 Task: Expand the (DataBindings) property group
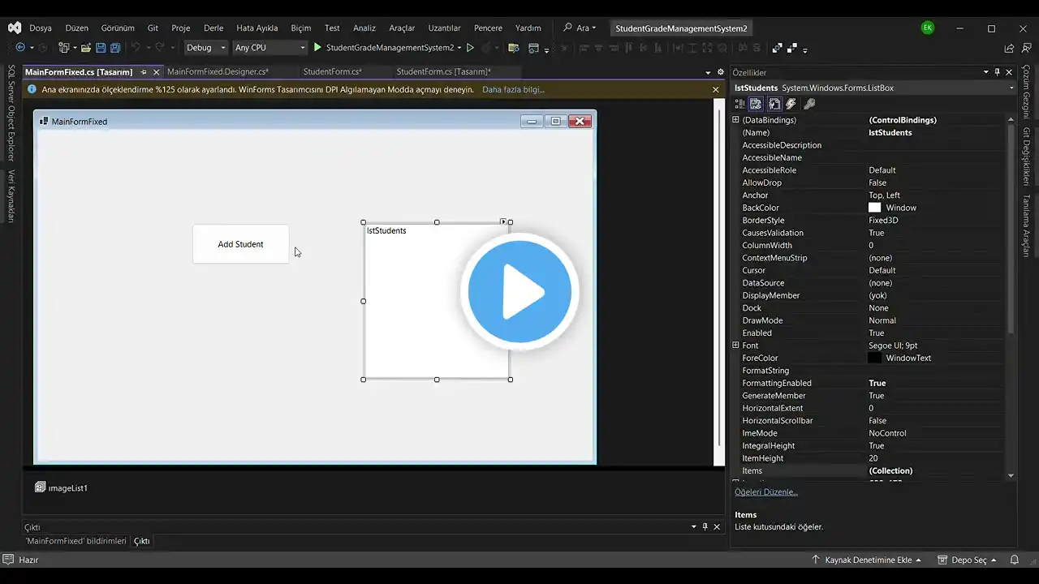point(736,120)
